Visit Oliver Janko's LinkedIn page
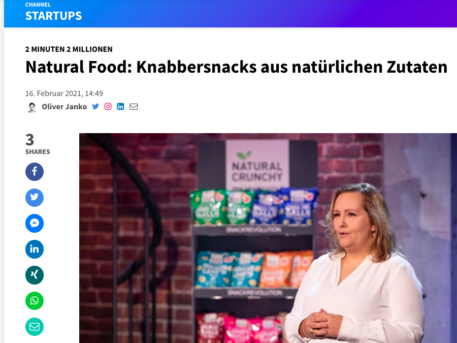 point(120,107)
